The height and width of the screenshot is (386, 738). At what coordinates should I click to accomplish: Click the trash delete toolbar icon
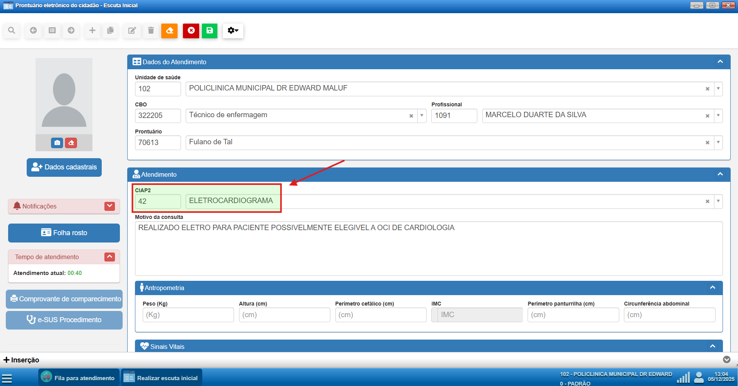[x=151, y=31]
